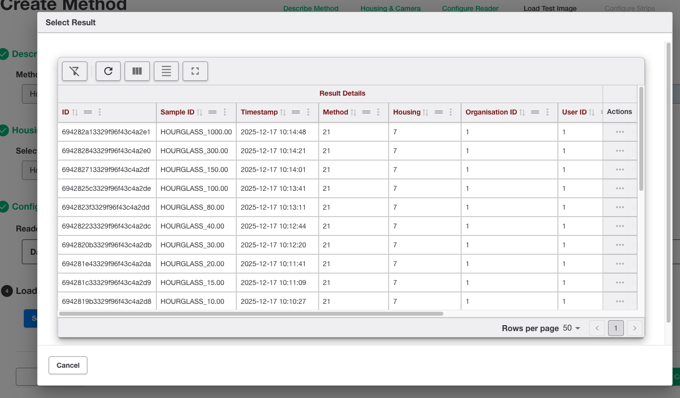The width and height of the screenshot is (680, 398).
Task: Sort by Method column arrows
Action: point(353,113)
